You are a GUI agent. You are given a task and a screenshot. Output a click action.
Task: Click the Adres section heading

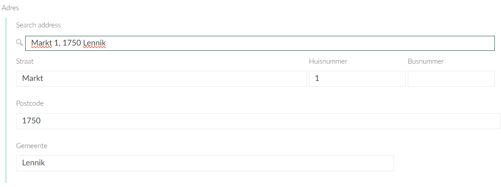pyautogui.click(x=11, y=8)
